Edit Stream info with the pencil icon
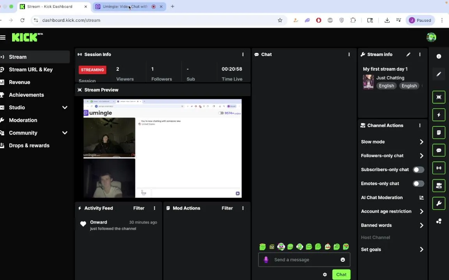The width and height of the screenshot is (449, 280). point(408,54)
